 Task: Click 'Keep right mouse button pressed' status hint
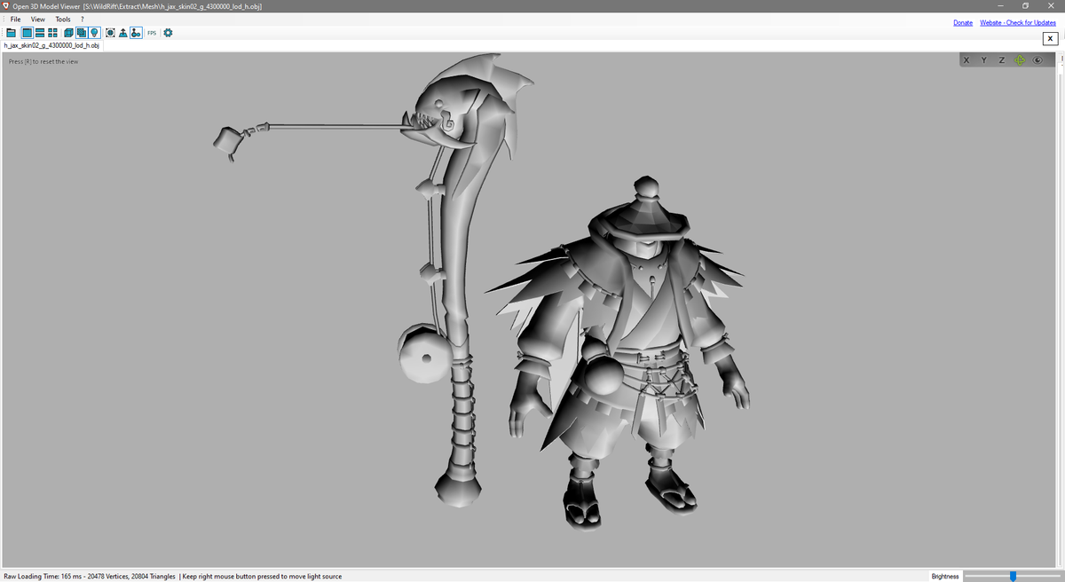(x=262, y=577)
